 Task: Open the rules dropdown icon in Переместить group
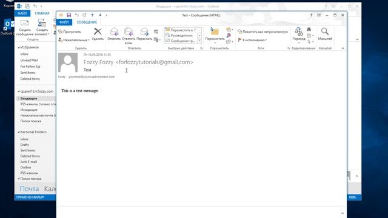click(x=229, y=30)
